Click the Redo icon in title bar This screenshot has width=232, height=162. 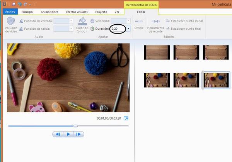click(25, 4)
